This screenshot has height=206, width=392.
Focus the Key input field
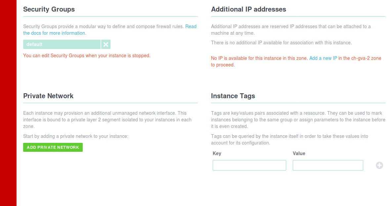(249, 166)
